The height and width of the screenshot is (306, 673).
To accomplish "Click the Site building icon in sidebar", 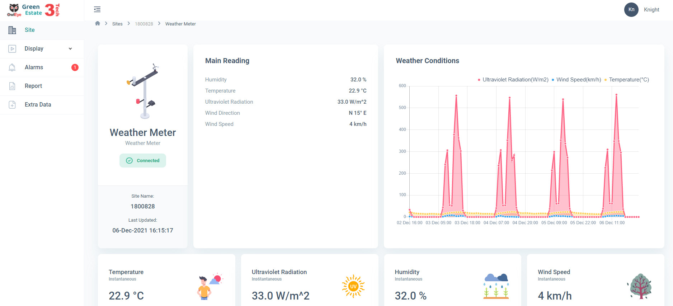I will (12, 30).
